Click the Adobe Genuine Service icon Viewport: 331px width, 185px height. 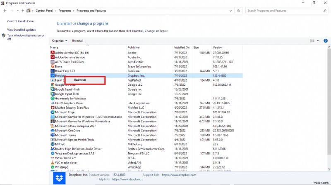[53, 57]
